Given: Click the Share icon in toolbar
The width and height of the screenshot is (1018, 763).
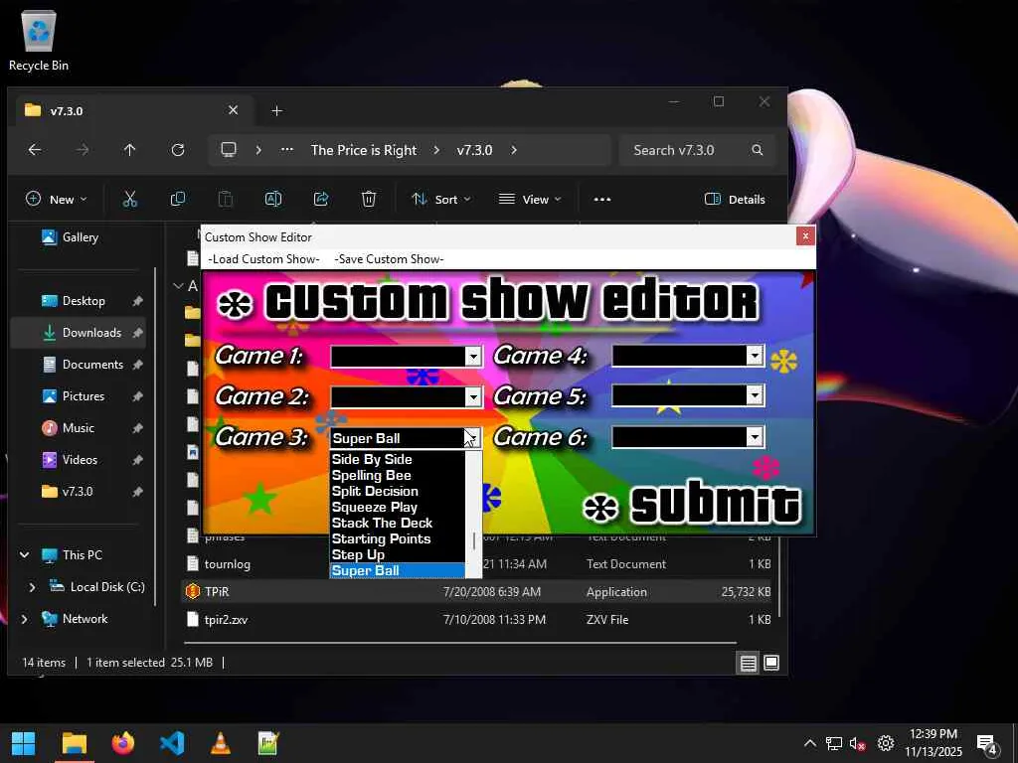Looking at the screenshot, I should pyautogui.click(x=321, y=199).
